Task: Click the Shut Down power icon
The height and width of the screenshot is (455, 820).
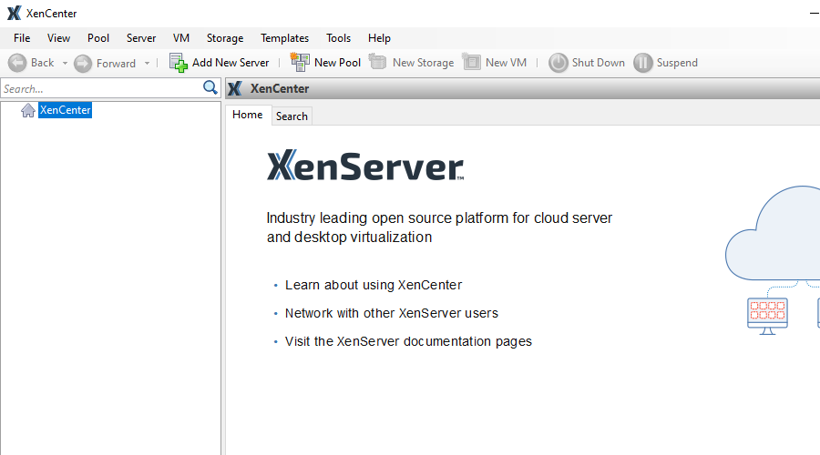Action: pyautogui.click(x=558, y=63)
